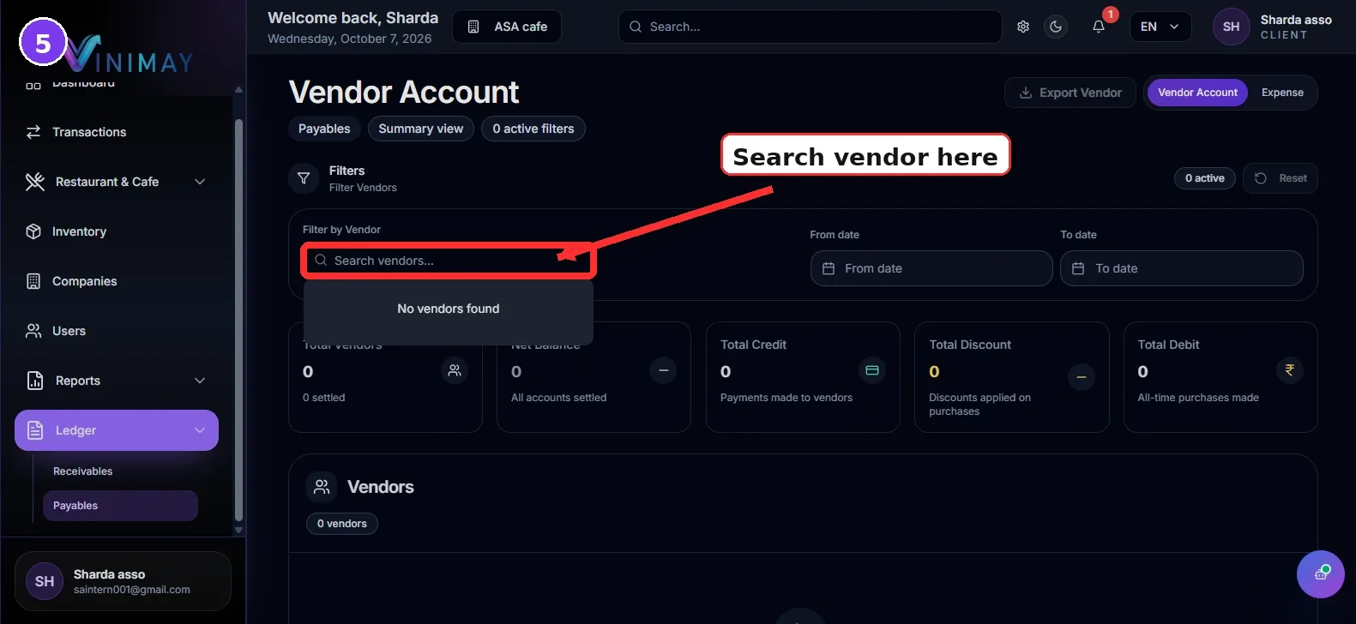The width and height of the screenshot is (1356, 624).
Task: Open the To date picker
Action: click(x=1182, y=268)
